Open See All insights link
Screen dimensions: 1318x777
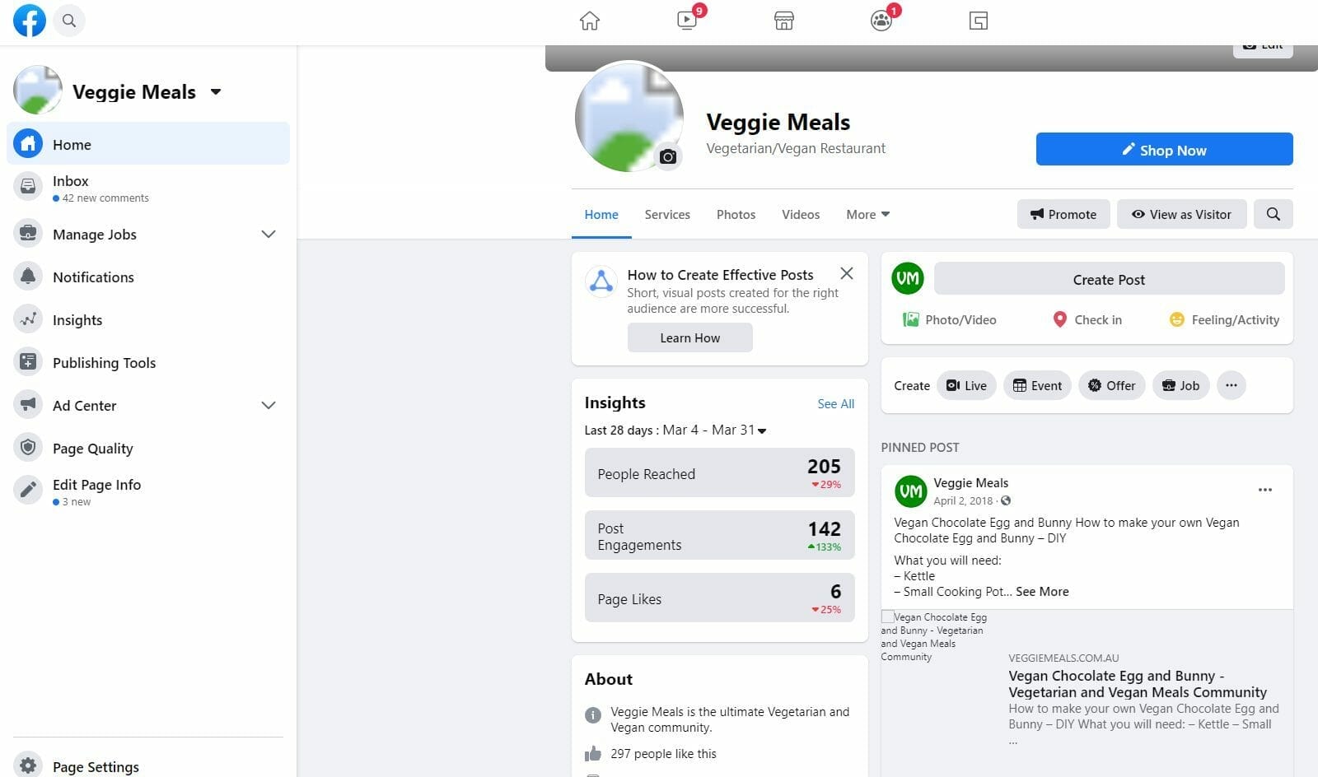click(835, 403)
